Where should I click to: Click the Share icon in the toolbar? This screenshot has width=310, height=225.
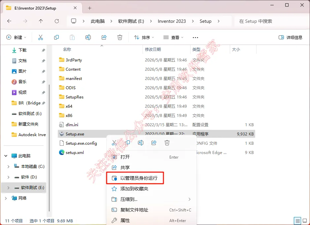[104, 37]
